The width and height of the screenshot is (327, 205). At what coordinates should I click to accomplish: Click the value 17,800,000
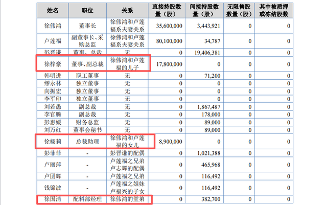pos(169,64)
